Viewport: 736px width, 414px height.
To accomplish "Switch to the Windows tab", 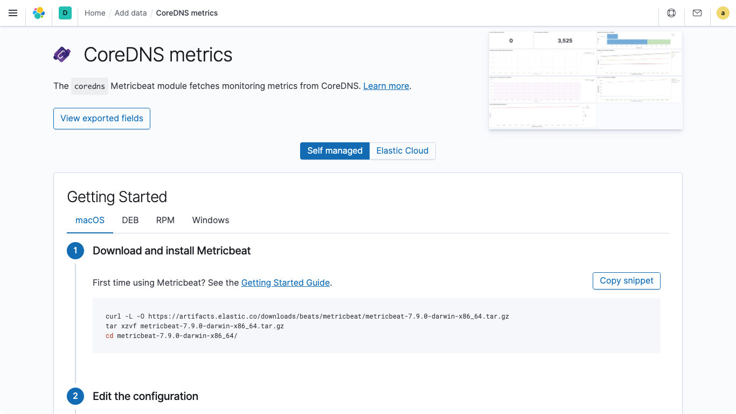I will 211,220.
